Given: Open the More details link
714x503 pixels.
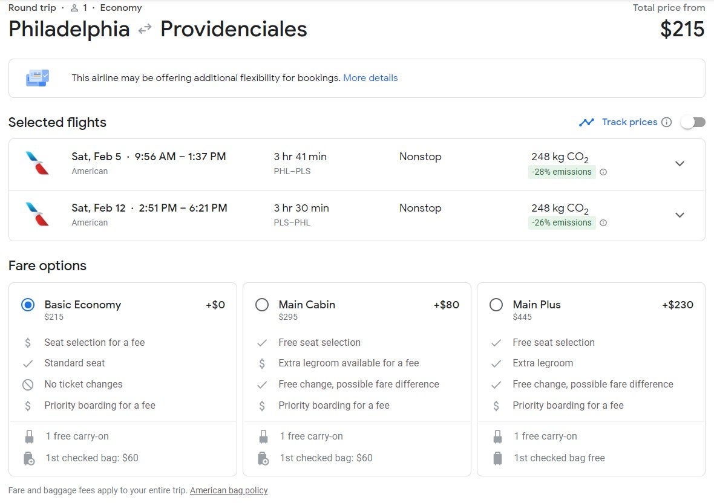Looking at the screenshot, I should click(370, 78).
